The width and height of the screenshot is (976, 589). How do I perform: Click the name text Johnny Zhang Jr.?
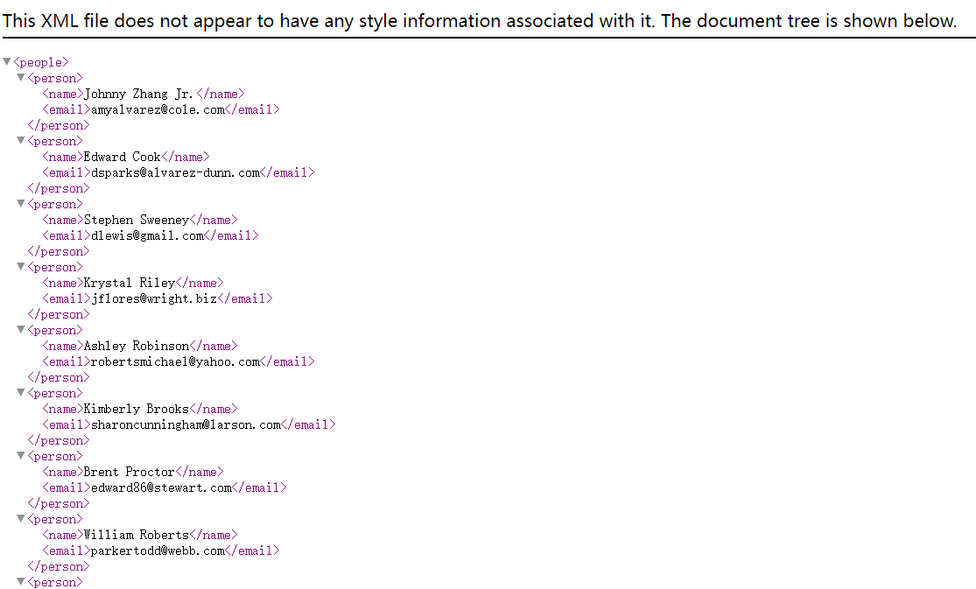[x=139, y=94]
